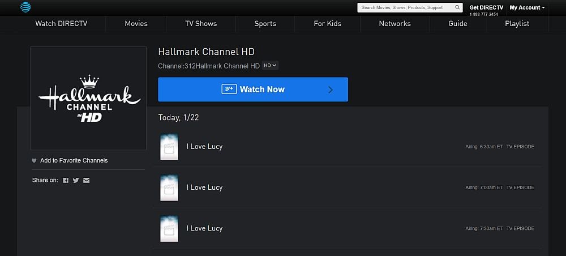The width and height of the screenshot is (566, 256).
Task: Open the 6:30am I Love Lucy thumbnail
Action: 169,147
